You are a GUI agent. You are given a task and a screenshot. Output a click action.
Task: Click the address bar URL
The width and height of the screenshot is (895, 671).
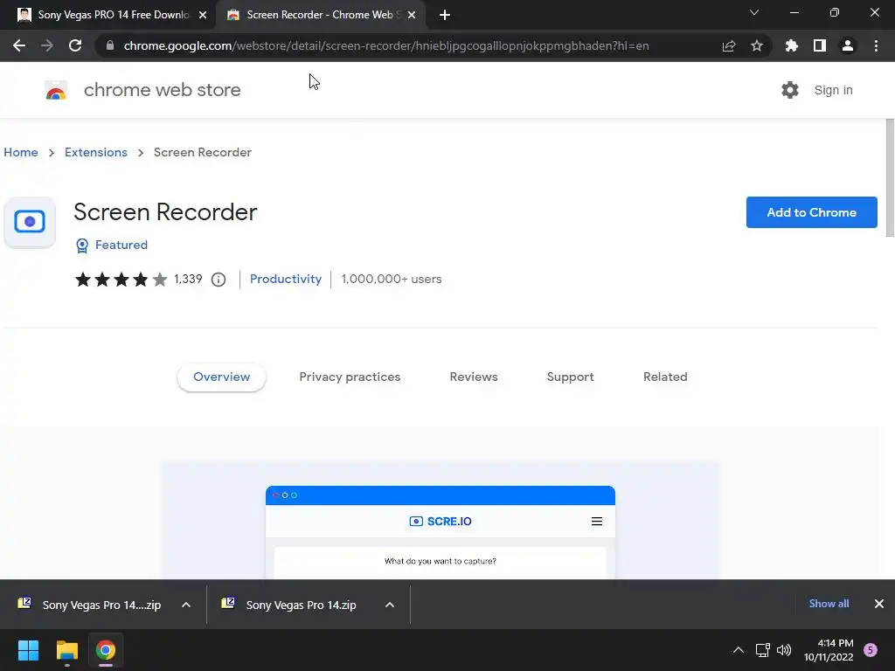[385, 45]
